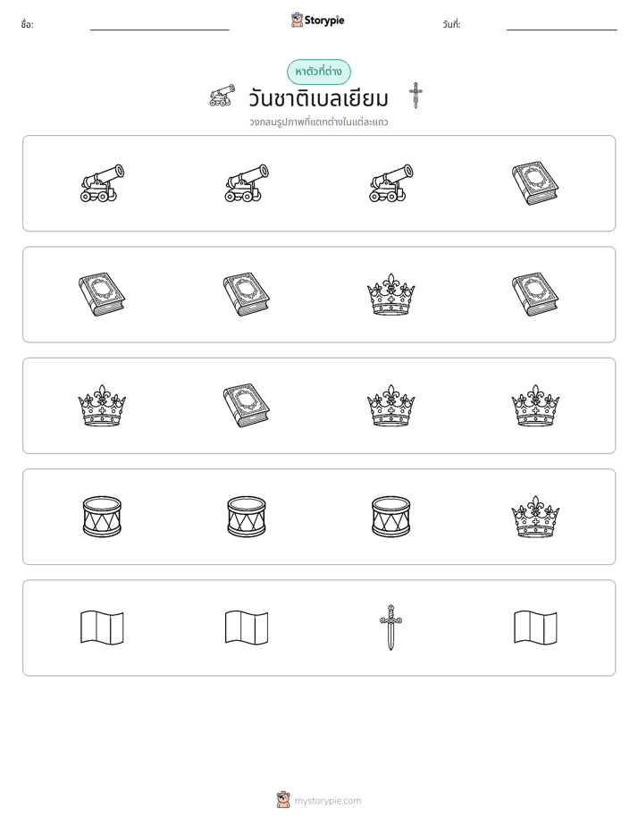
Task: Click the วันที่ date line field
Action: coord(562,25)
